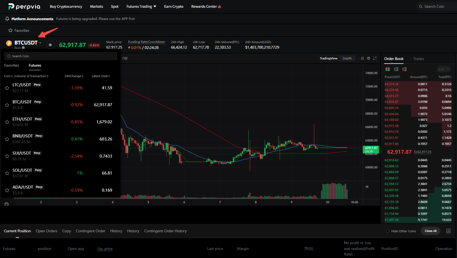
Task: Open the Rewards Center link
Action: click(x=206, y=6)
